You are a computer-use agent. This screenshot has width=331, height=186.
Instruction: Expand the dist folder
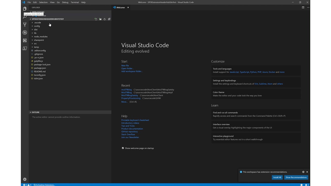tap(36, 29)
